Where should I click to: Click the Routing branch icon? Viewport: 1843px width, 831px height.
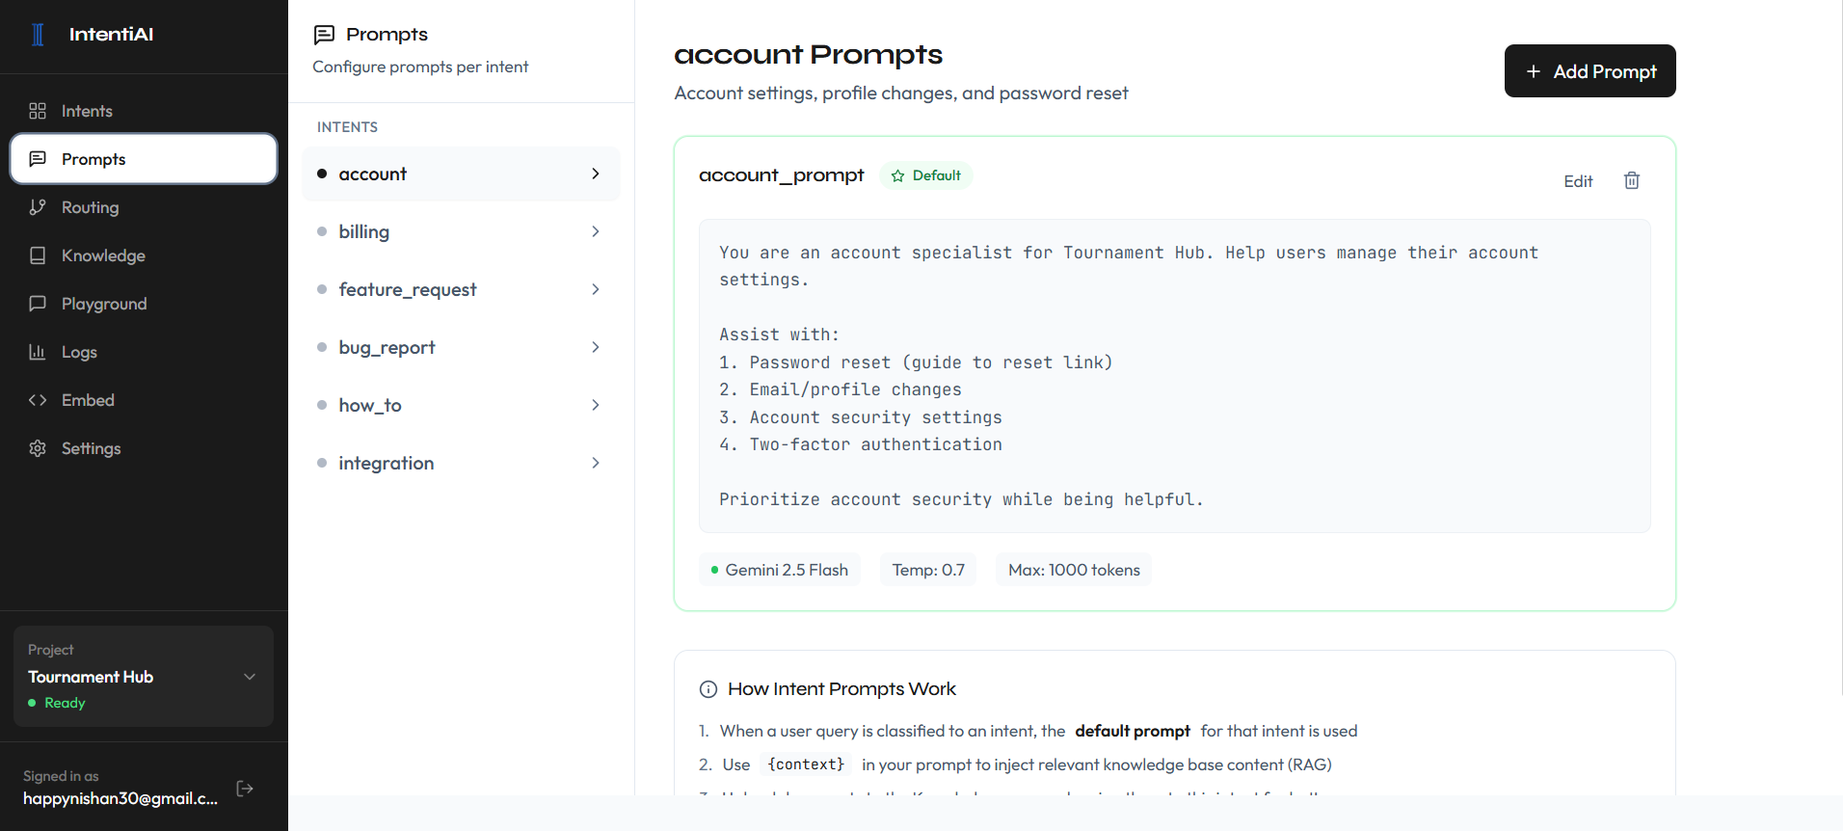38,207
